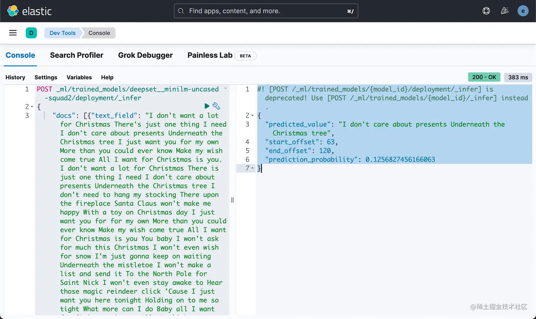The image size is (536, 319).
Task: Open the newsfeed celebration icon
Action: point(504,11)
